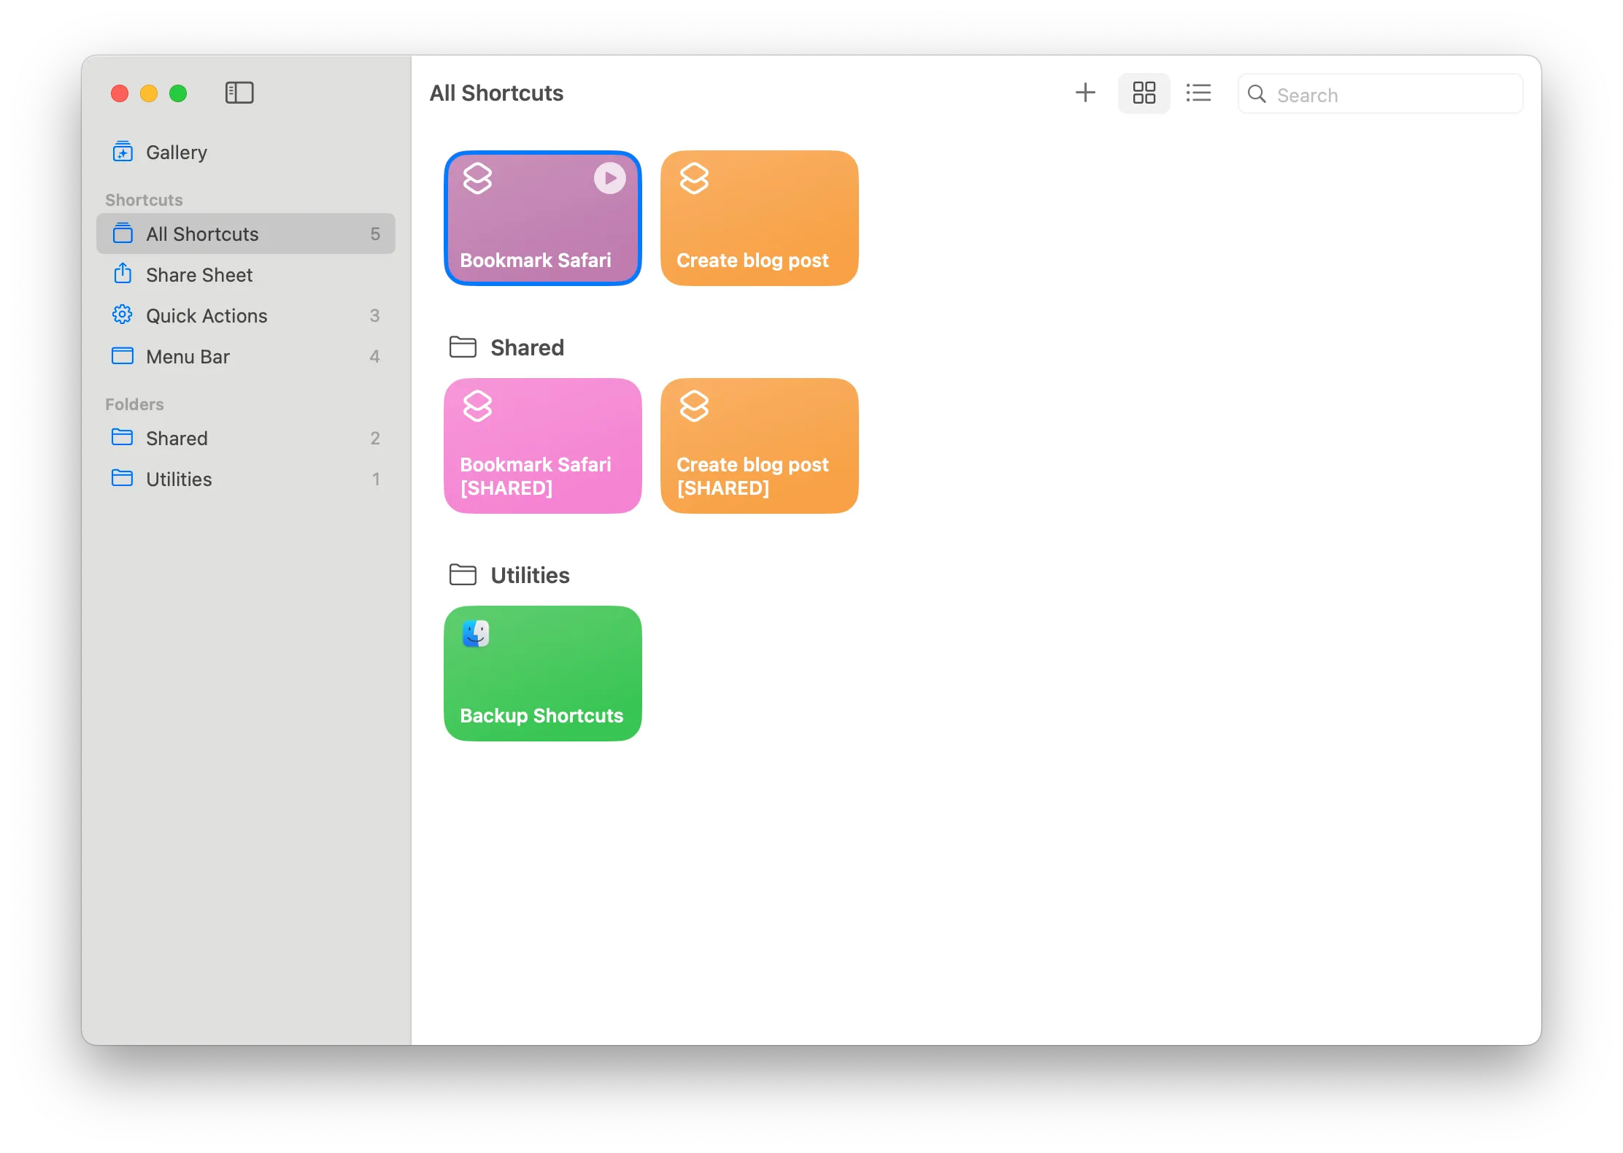
Task: Select the Share Sheet sidebar icon
Action: [123, 274]
